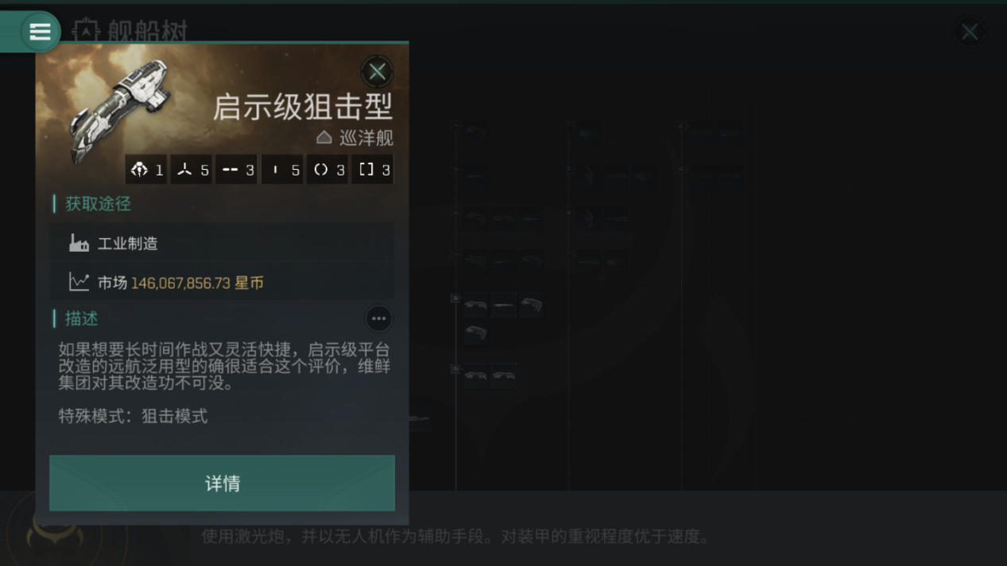Click the single-bar slot icon showing 5
Viewport: 1007px width, 566px height.
(x=275, y=169)
